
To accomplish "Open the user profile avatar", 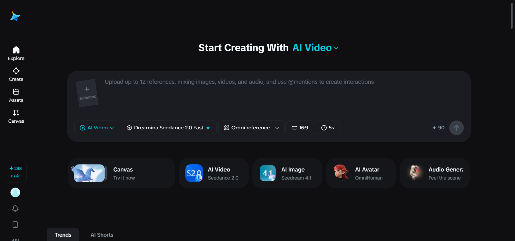I will (x=15, y=192).
